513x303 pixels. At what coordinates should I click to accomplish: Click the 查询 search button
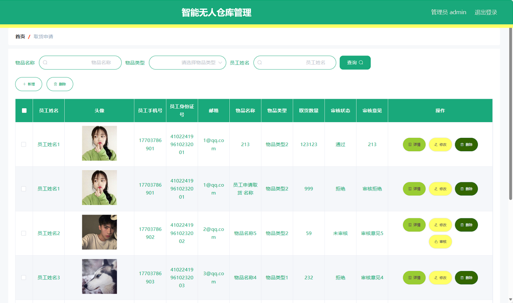(x=355, y=63)
